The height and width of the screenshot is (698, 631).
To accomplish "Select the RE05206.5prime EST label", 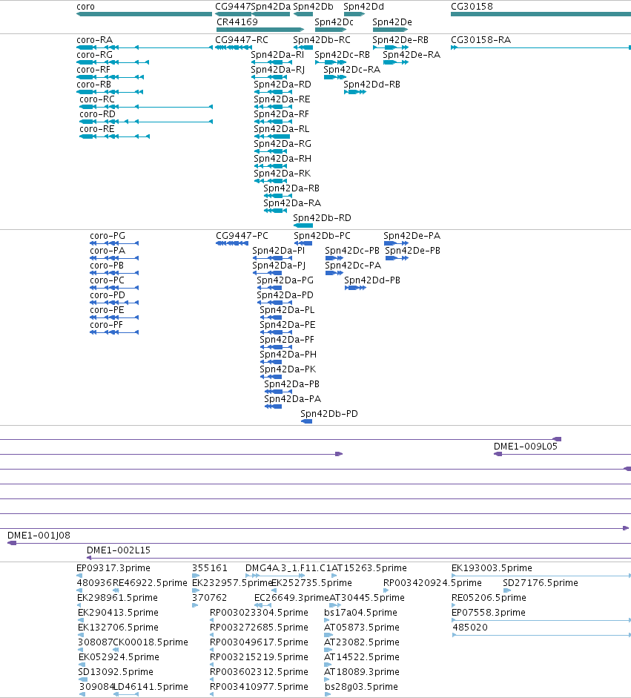I will [x=489, y=597].
